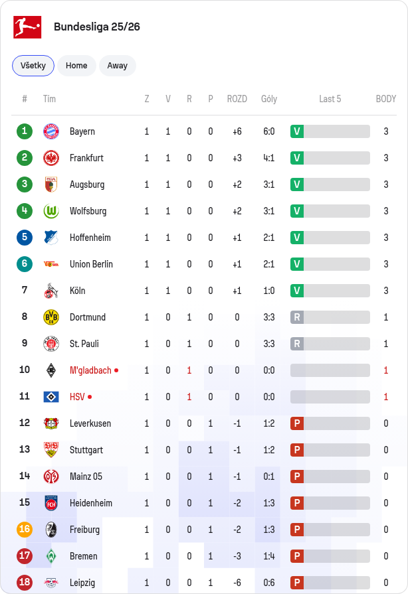Viewport: 408px width, 594px height.
Task: Open the Union Berlin team link
Action: coord(91,264)
